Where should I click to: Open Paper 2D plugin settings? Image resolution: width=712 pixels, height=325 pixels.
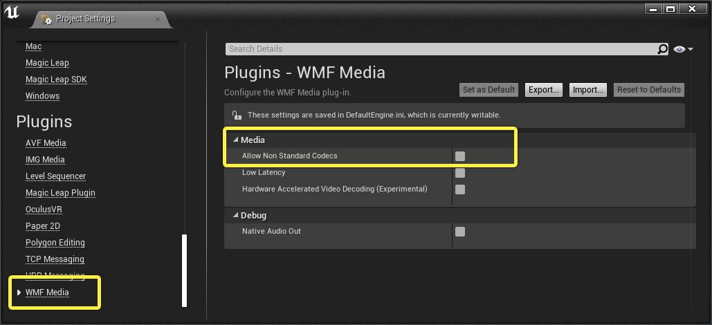43,226
